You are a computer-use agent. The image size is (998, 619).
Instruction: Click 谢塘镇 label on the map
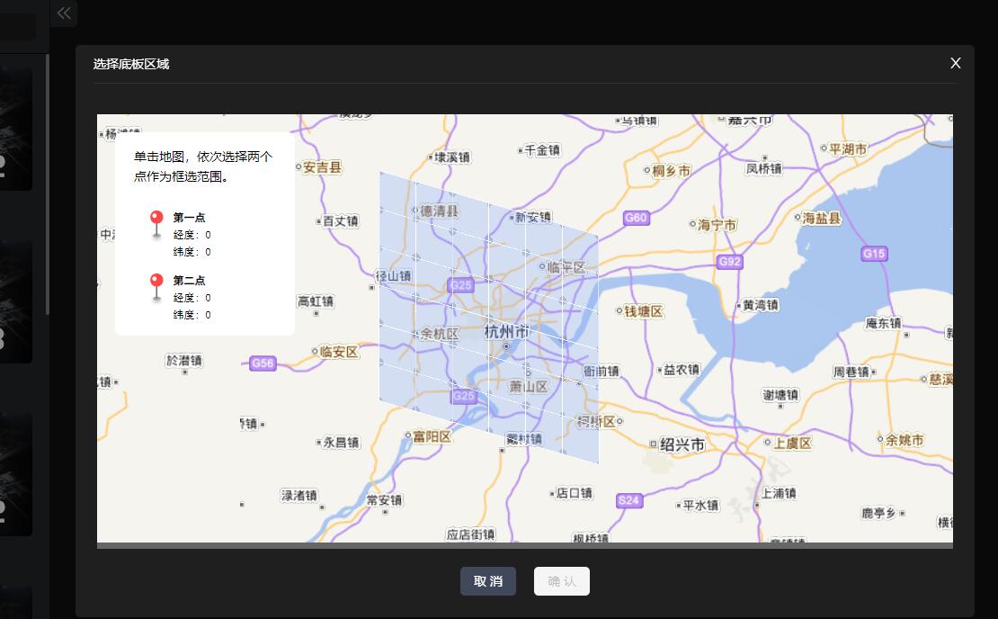(x=780, y=395)
